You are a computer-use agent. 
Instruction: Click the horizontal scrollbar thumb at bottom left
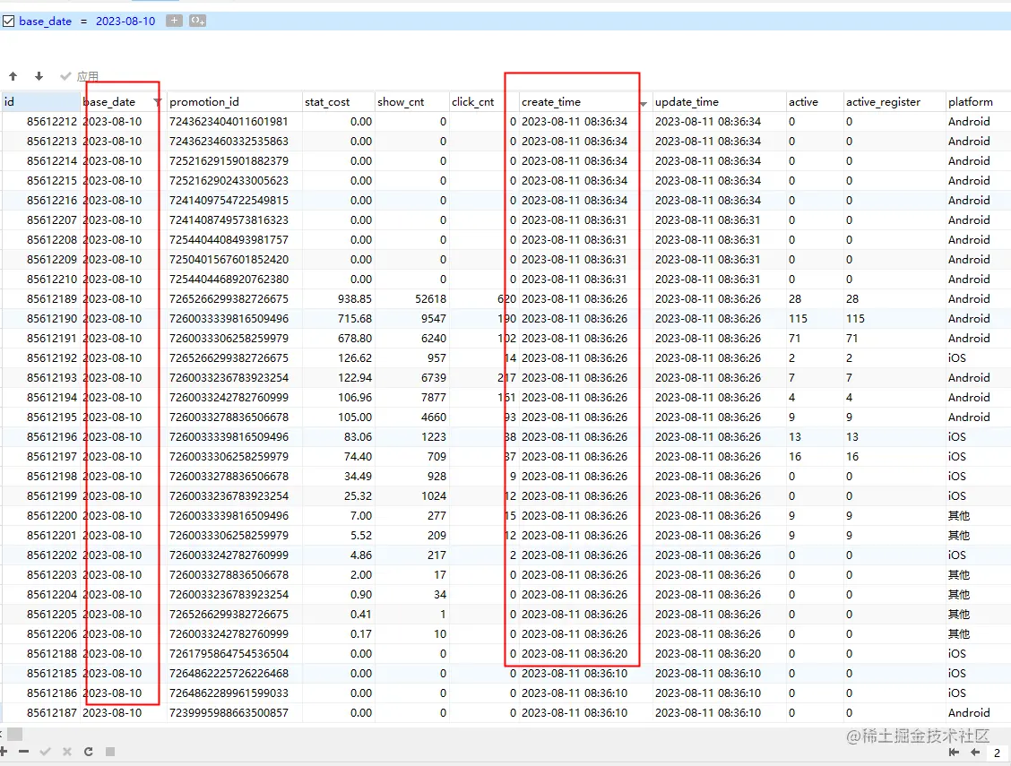pyautogui.click(x=15, y=734)
